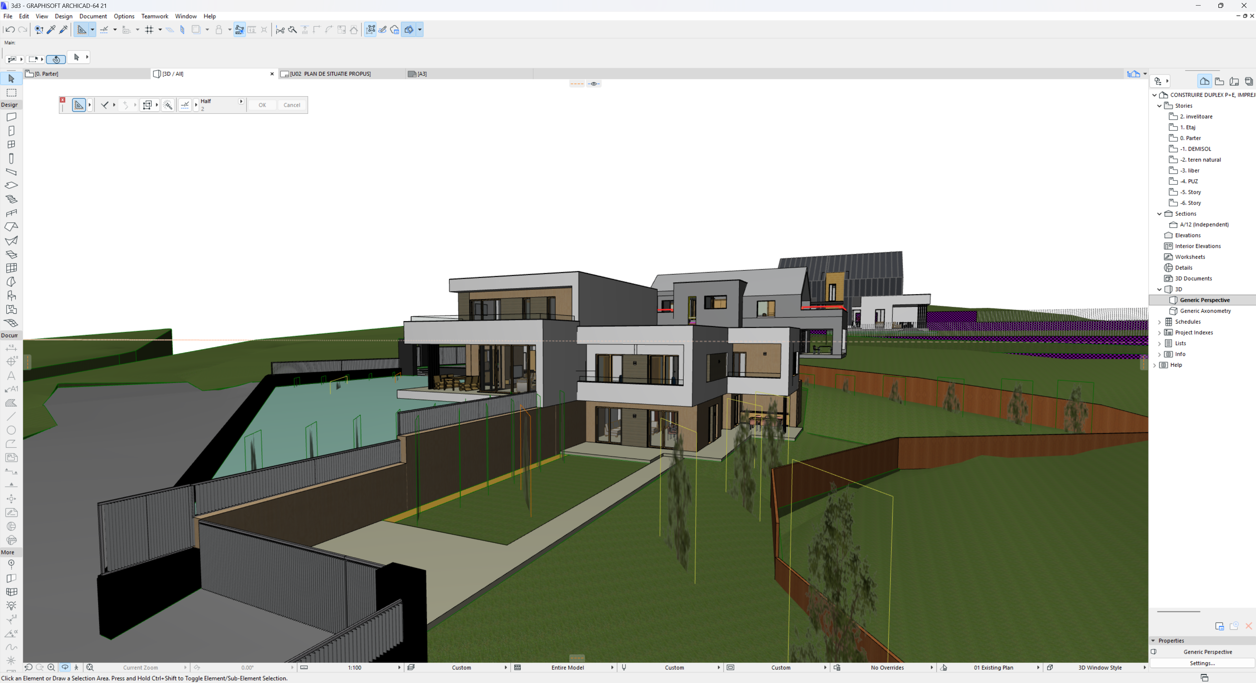Open the Layout Book view in the Navigator

click(x=1234, y=81)
